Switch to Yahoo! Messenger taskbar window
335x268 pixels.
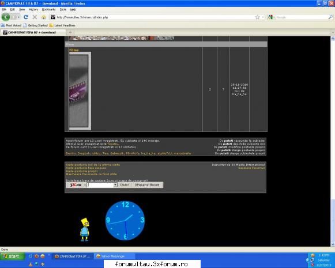coord(115,256)
